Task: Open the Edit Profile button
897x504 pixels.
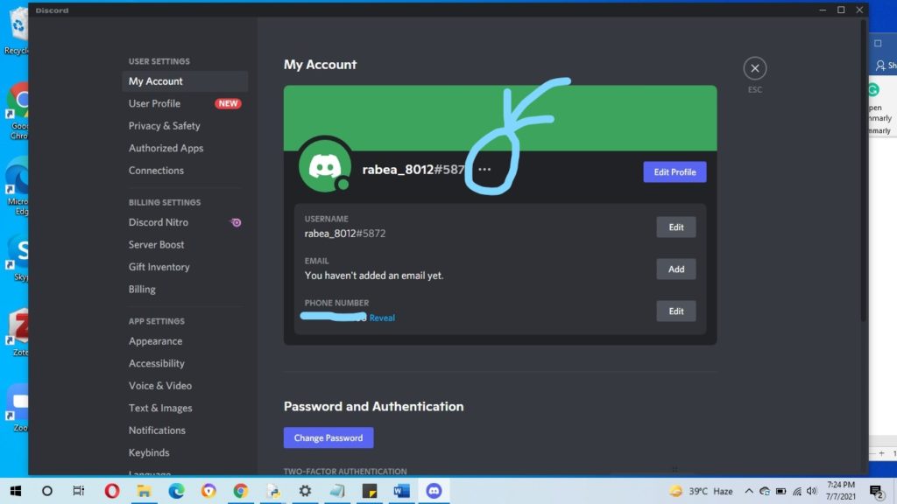Action: click(x=675, y=172)
